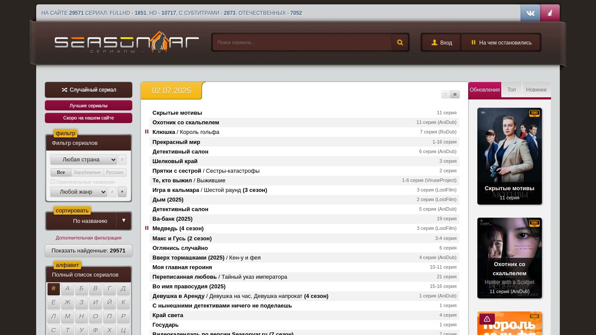Select letter Ф in alphabet
596x335 pixels.
(x=96, y=331)
